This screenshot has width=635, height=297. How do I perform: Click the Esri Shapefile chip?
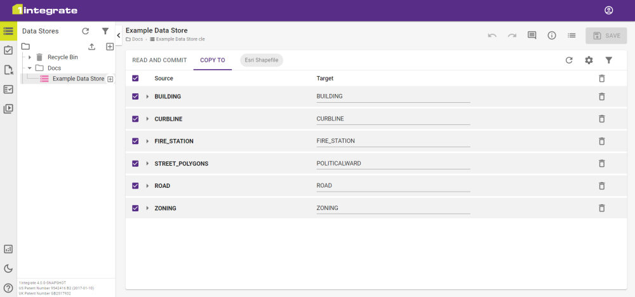(x=262, y=60)
